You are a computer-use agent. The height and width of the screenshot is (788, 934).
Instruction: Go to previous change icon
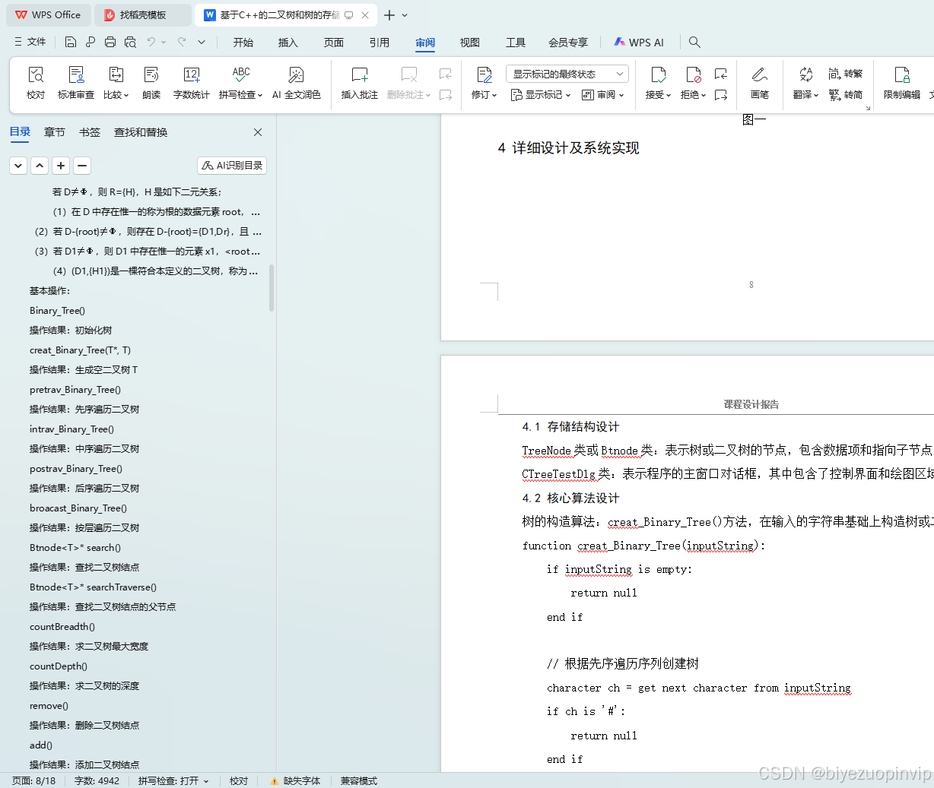(721, 74)
